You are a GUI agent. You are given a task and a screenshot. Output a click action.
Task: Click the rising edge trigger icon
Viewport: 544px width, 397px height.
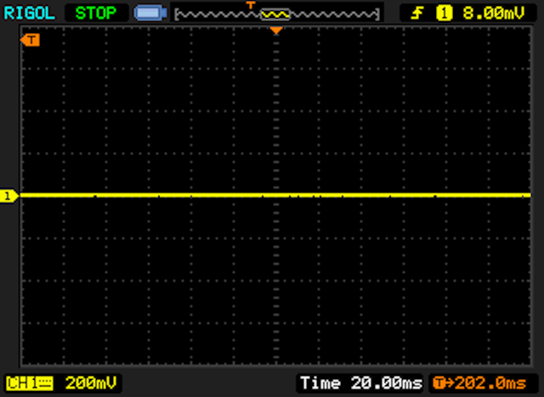(x=417, y=14)
